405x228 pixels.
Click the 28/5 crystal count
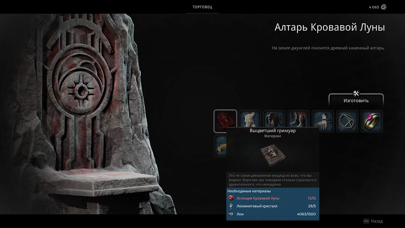[312, 206]
